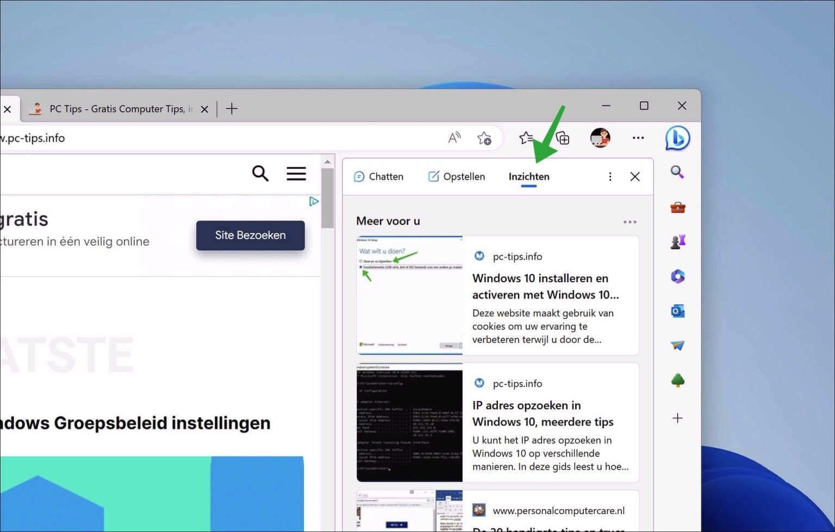
Task: Open the Search tool in the sidebar
Action: (677, 172)
